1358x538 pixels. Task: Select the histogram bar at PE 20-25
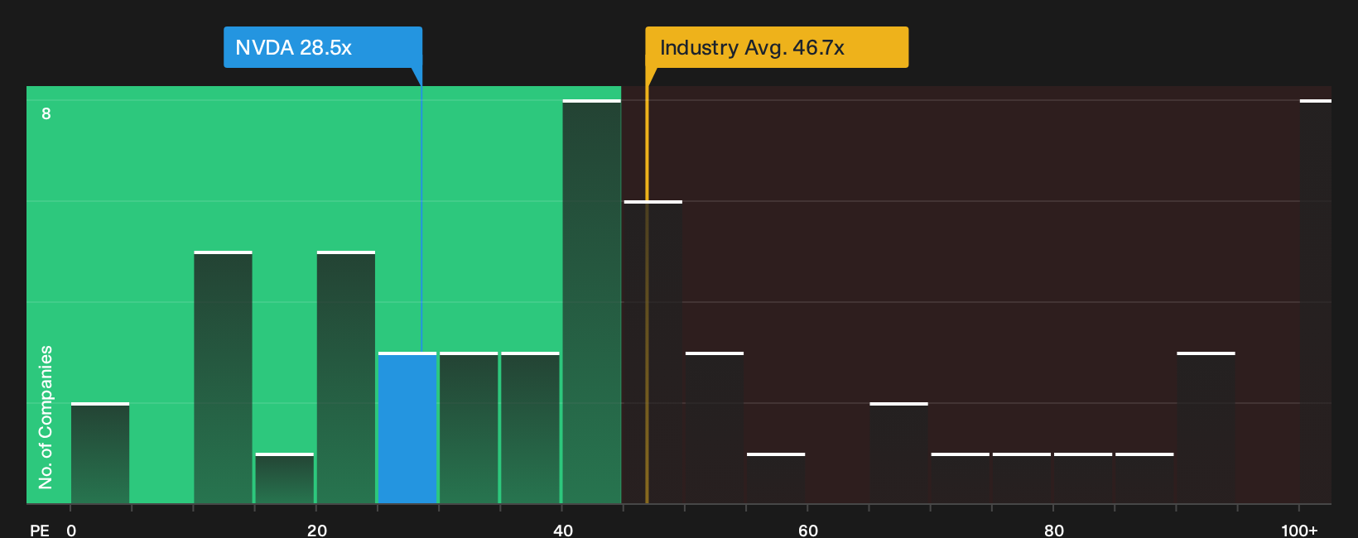tap(346, 377)
